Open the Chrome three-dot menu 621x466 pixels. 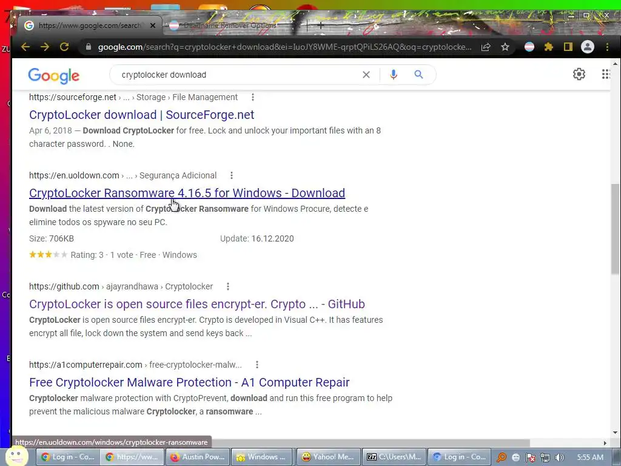click(x=607, y=47)
